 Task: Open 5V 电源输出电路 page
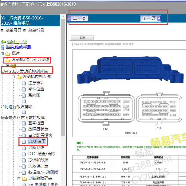tap(43, 184)
